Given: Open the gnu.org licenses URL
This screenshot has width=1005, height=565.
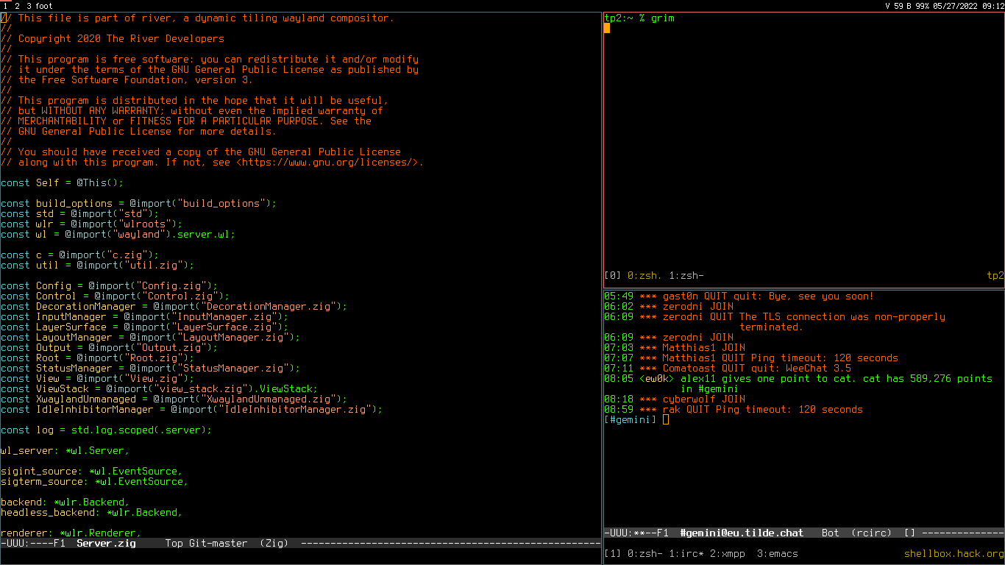Looking at the screenshot, I should pyautogui.click(x=330, y=163).
